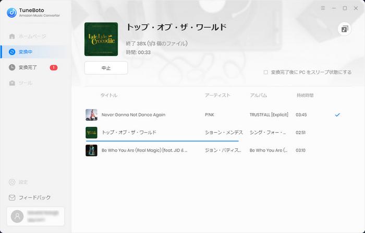Click the アルバム column header
The image size is (365, 233).
[x=259, y=96]
